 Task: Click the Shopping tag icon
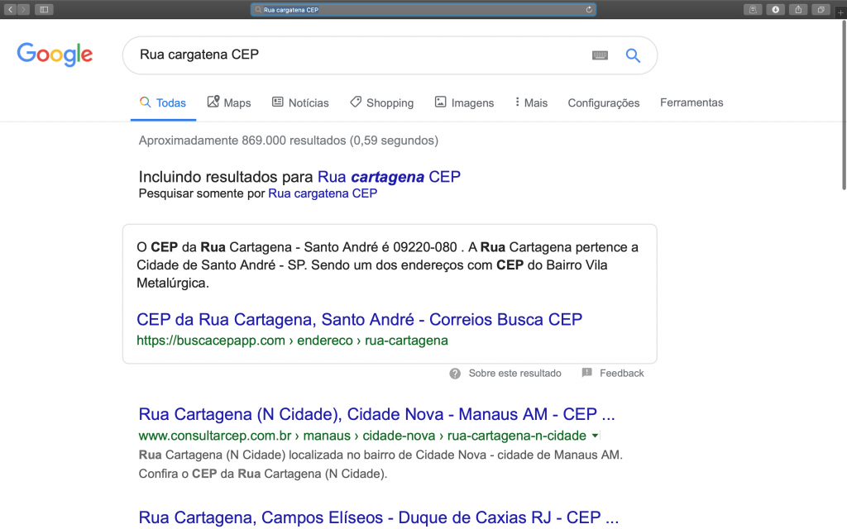click(x=356, y=102)
